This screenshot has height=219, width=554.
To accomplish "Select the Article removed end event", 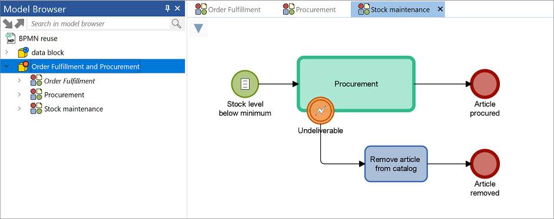I will click(485, 164).
